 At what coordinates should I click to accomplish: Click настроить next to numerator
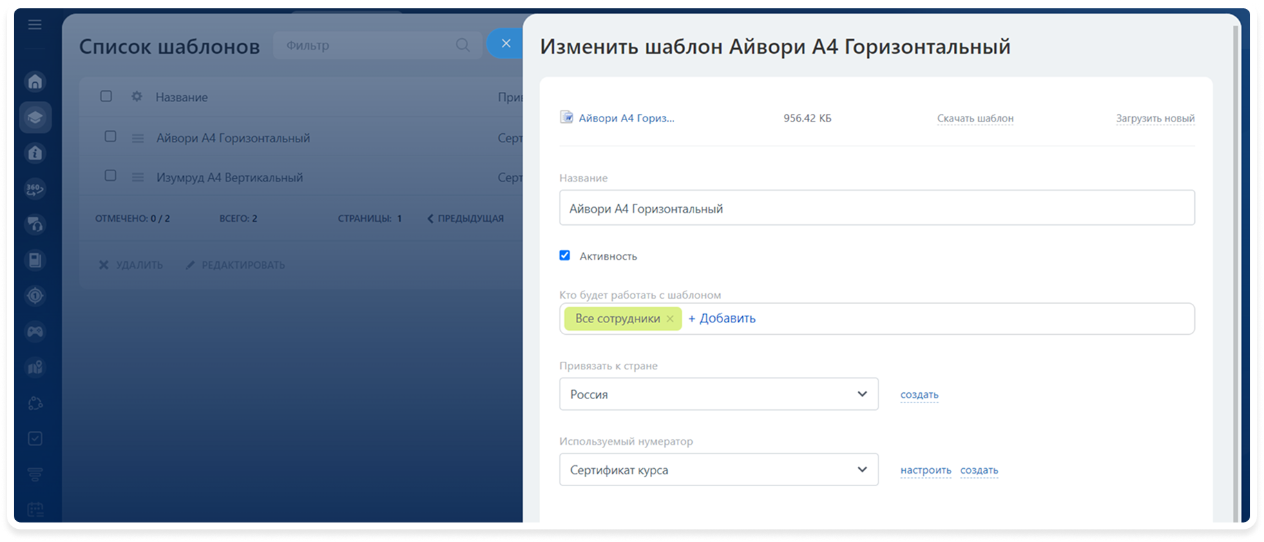[926, 470]
